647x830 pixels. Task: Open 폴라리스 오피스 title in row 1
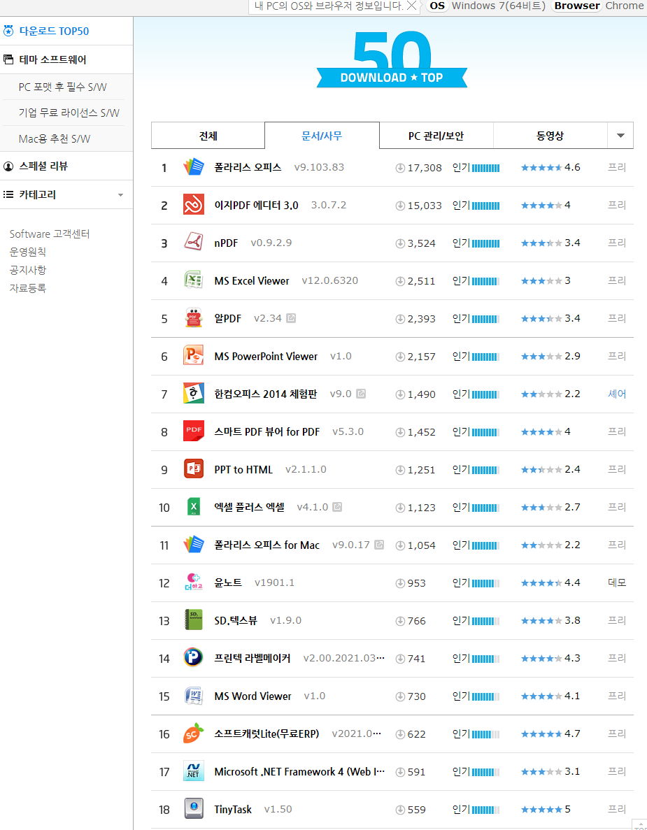click(x=248, y=167)
